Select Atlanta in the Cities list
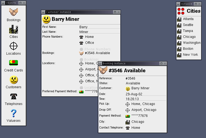Viewport: 206px width, 138px height. point(188,19)
